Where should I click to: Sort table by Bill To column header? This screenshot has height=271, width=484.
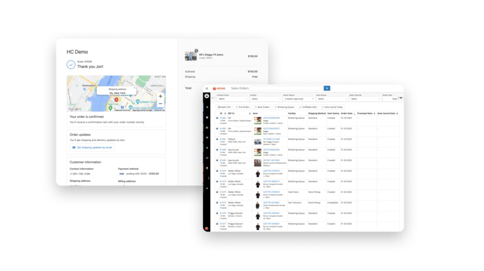[232, 113]
